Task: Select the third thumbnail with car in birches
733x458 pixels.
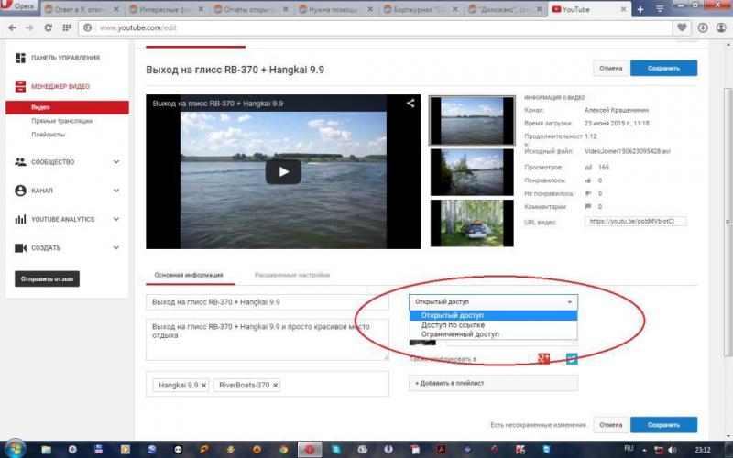Action: pyautogui.click(x=472, y=223)
